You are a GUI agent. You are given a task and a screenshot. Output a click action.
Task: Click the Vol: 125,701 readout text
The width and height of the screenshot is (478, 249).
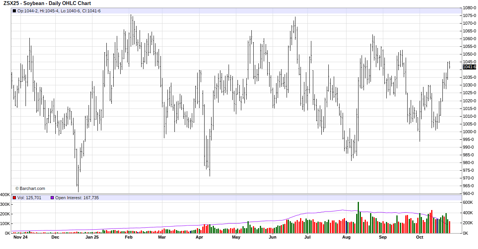[29, 198]
